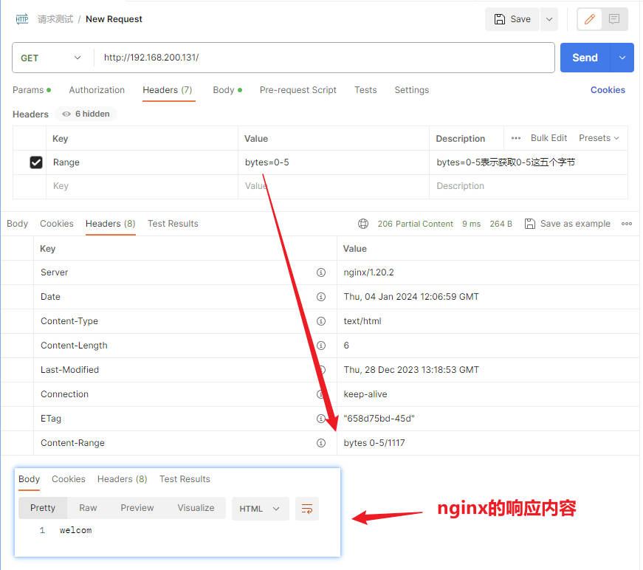This screenshot has width=643, height=570.
Task: Open the HTML format dropdown
Action: coord(259,509)
